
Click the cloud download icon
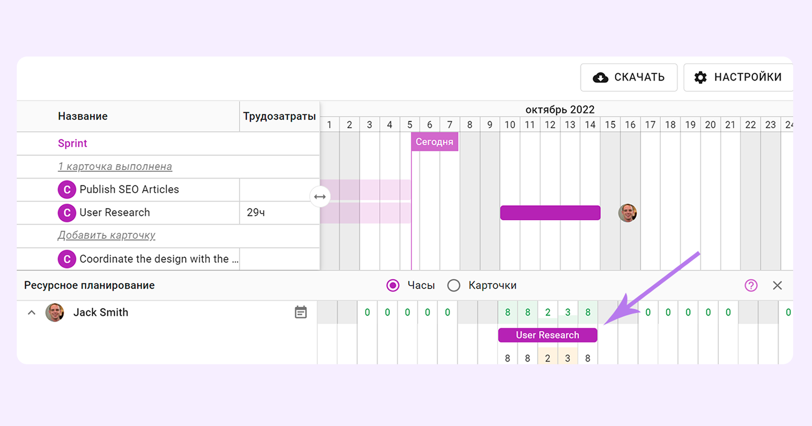pyautogui.click(x=600, y=77)
